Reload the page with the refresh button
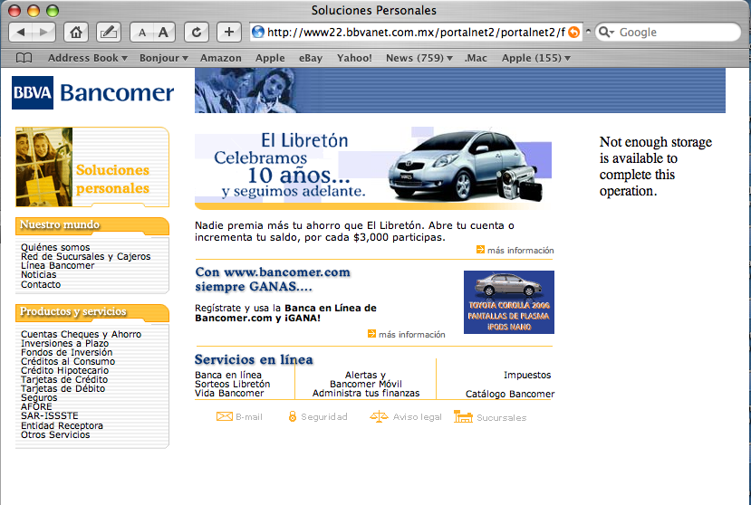 [x=197, y=32]
